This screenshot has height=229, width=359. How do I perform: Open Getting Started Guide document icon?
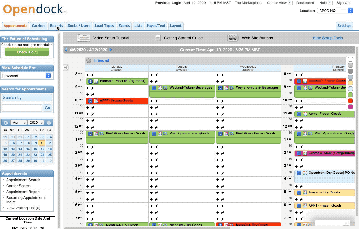[158, 38]
